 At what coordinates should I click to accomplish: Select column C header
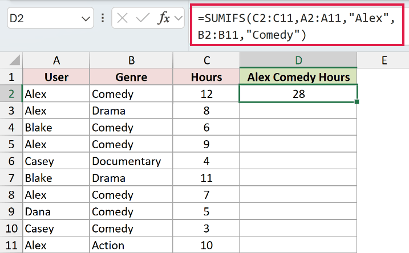[206, 60]
